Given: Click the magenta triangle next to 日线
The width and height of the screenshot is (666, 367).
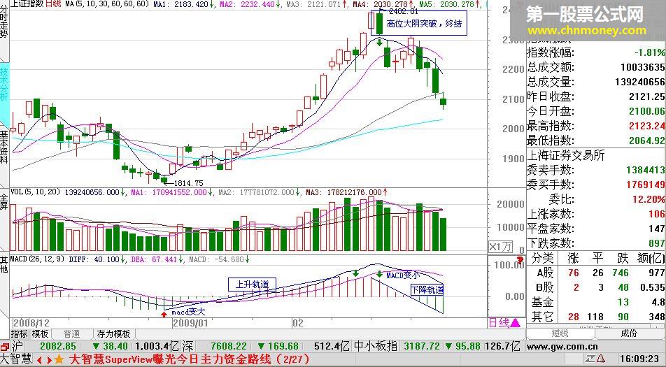Looking at the screenshot, I should click(x=515, y=323).
